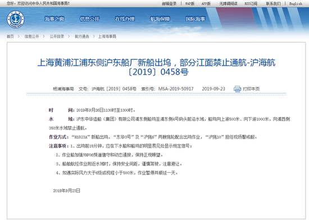Click note 2 about VHF06 channel

[110, 155]
